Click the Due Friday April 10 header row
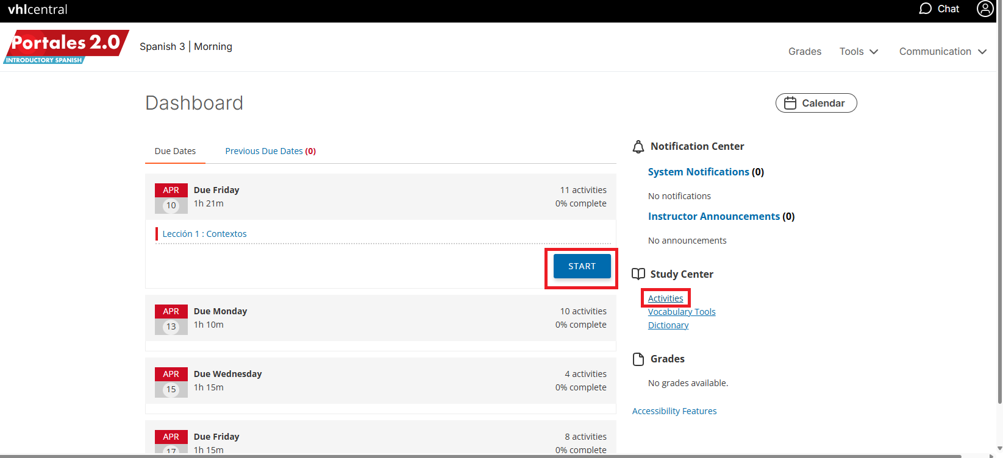Image resolution: width=1003 pixels, height=458 pixels. [x=380, y=197]
